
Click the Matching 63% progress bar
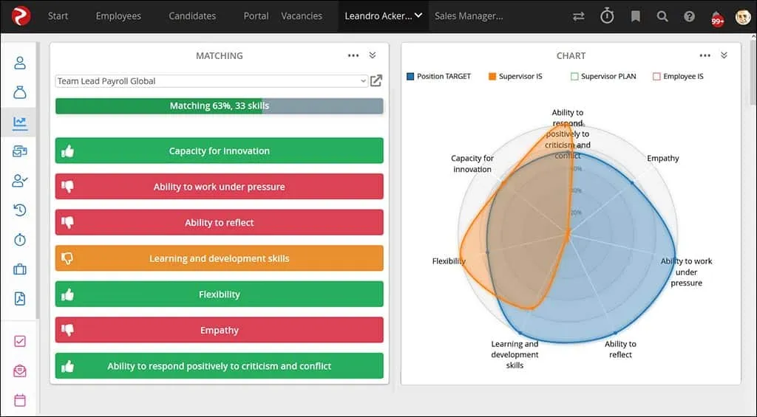[x=220, y=106]
